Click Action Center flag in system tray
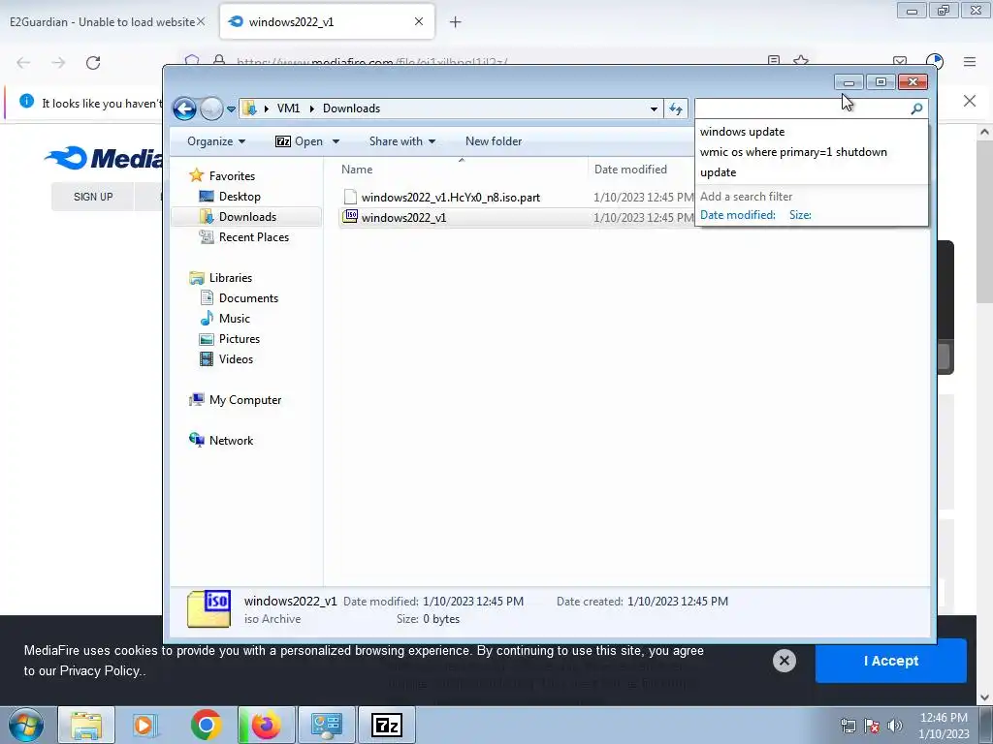 click(872, 726)
